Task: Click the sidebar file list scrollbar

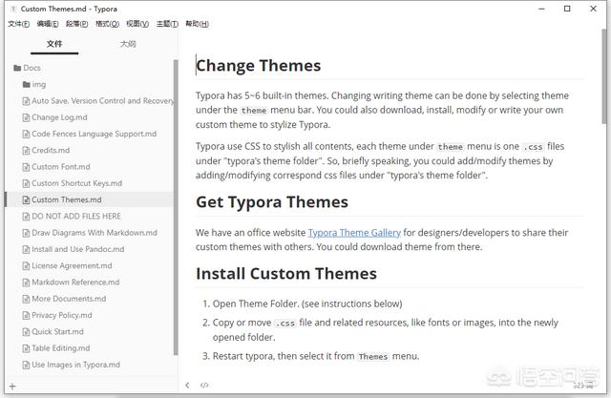Action: 176,207
